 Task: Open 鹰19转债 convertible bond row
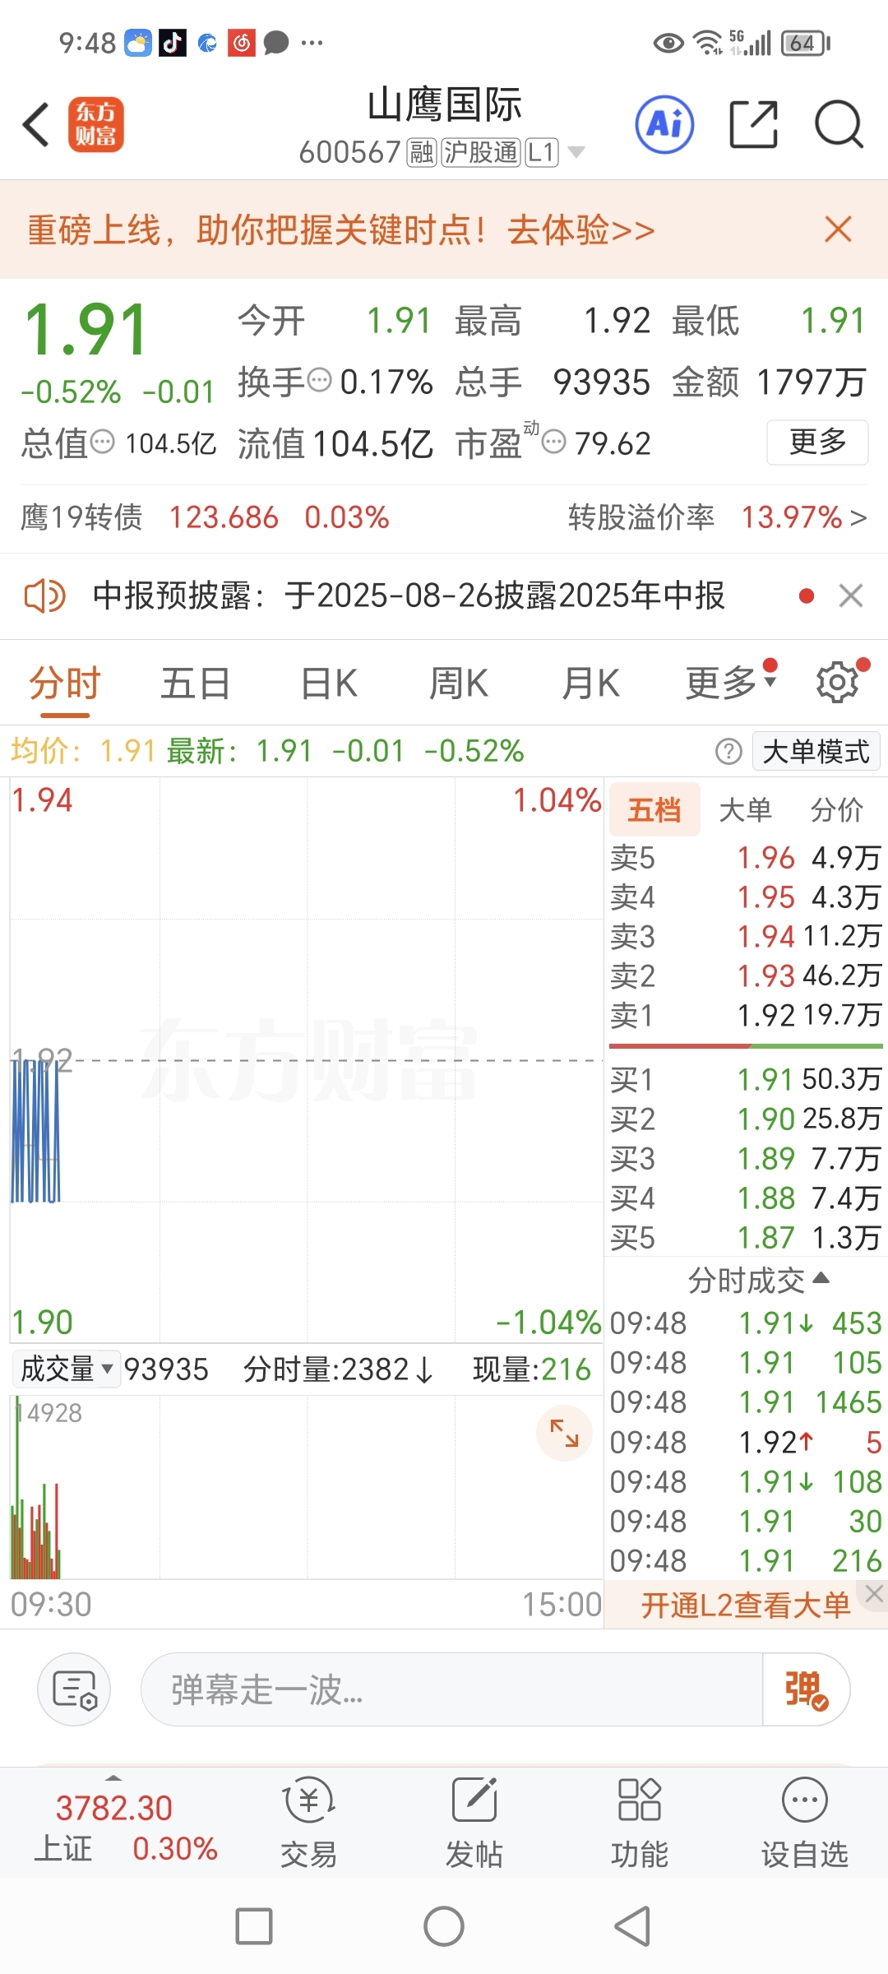[205, 517]
